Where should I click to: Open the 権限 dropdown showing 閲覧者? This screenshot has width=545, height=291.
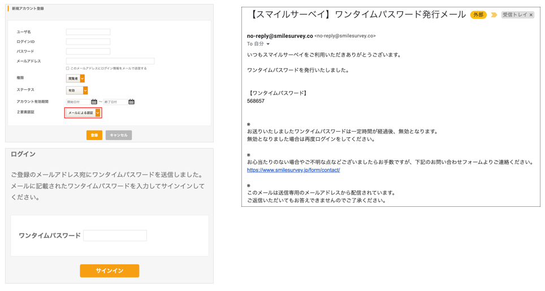75,79
